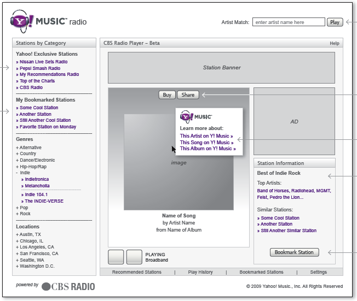357x301 pixels.
Task: Follow the This Artist on Y! Music link
Action: [206, 136]
